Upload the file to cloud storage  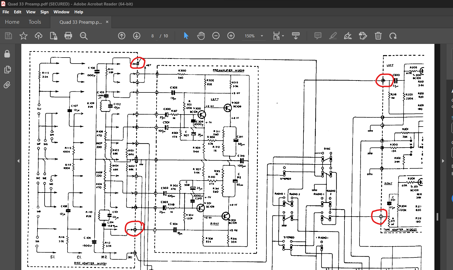pos(39,36)
